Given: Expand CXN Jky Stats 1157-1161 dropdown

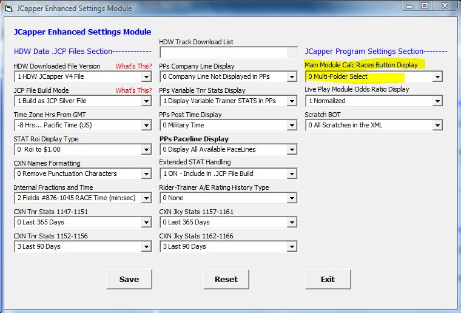Looking at the screenshot, I should 292,223.
